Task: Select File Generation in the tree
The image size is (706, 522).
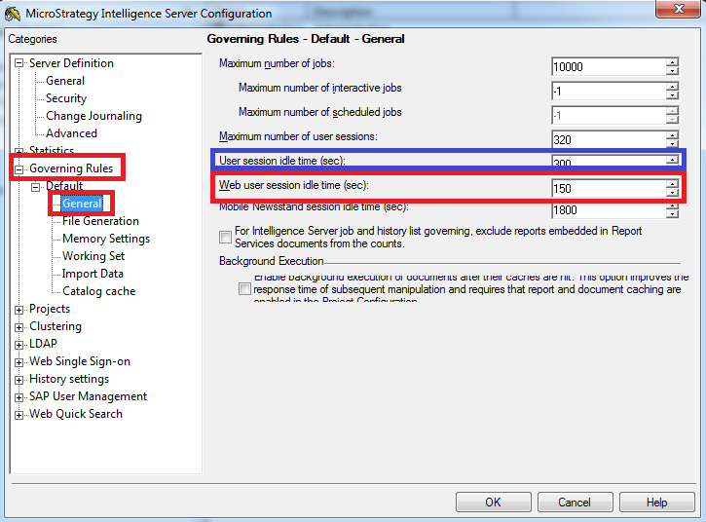Action: pyautogui.click(x=100, y=221)
